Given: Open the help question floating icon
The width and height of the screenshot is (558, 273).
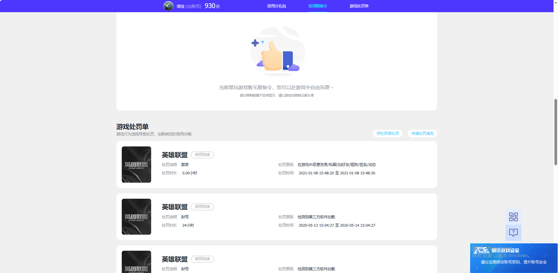Looking at the screenshot, I should click(x=513, y=233).
